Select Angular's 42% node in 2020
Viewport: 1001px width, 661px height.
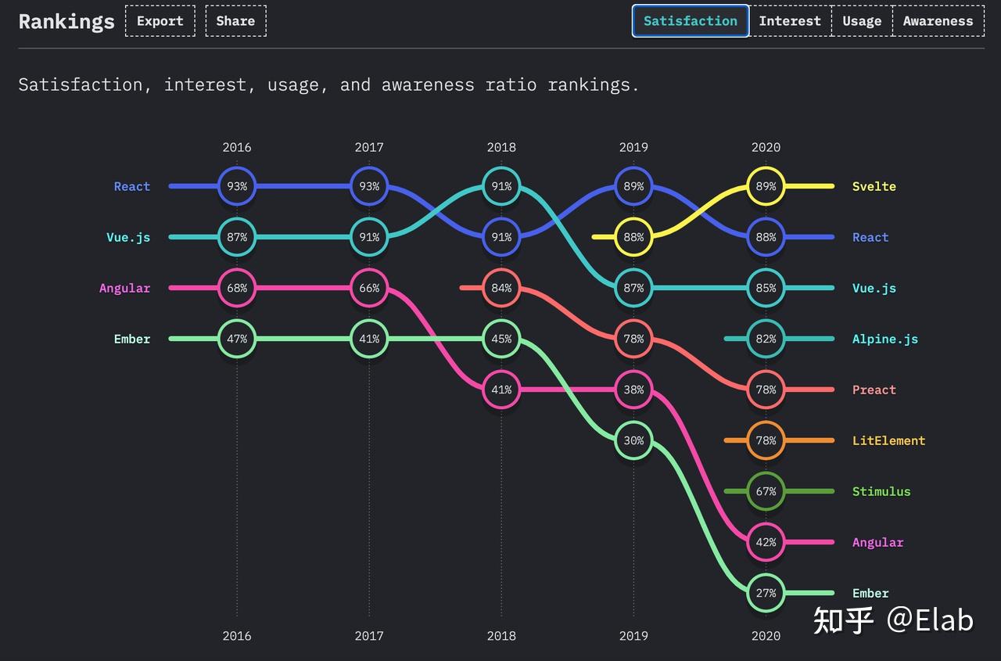[766, 542]
